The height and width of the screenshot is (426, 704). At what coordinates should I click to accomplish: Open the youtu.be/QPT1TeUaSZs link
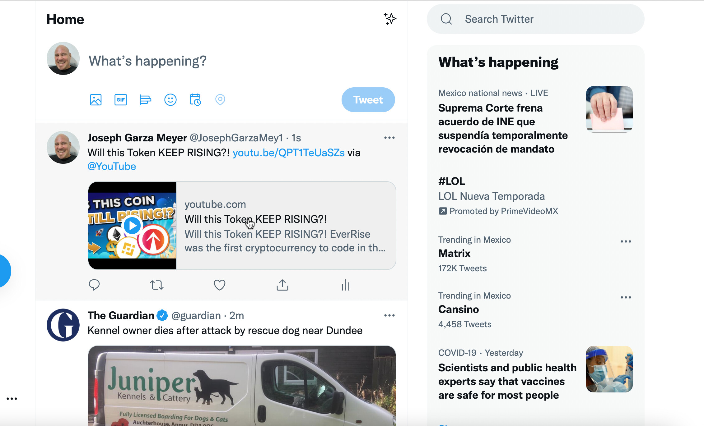(x=289, y=153)
